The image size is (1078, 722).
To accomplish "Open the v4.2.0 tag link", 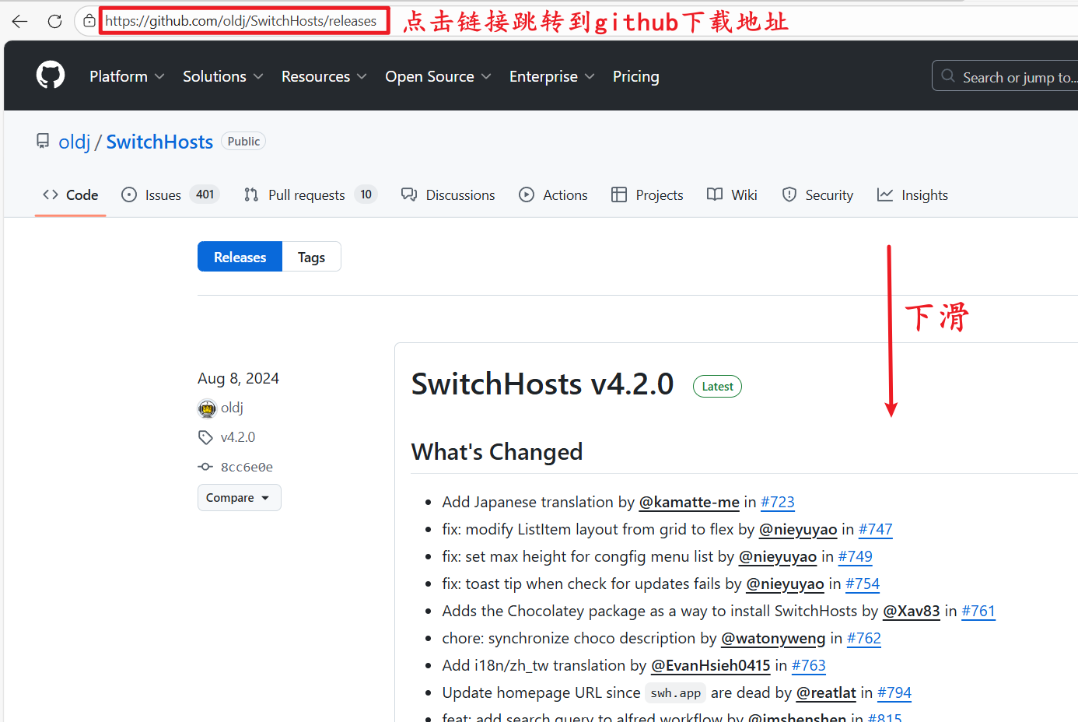I will (238, 437).
